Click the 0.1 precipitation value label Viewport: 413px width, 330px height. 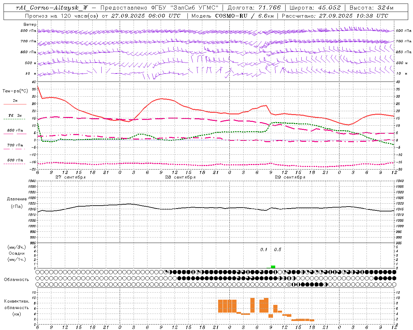click(264, 249)
